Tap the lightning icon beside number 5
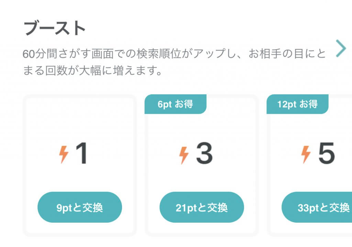The height and width of the screenshot is (247, 352). coord(306,154)
